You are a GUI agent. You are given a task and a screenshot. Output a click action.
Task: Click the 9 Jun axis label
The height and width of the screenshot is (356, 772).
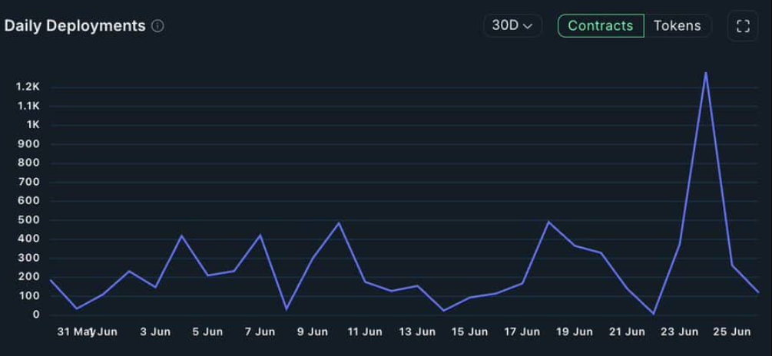tap(312, 332)
